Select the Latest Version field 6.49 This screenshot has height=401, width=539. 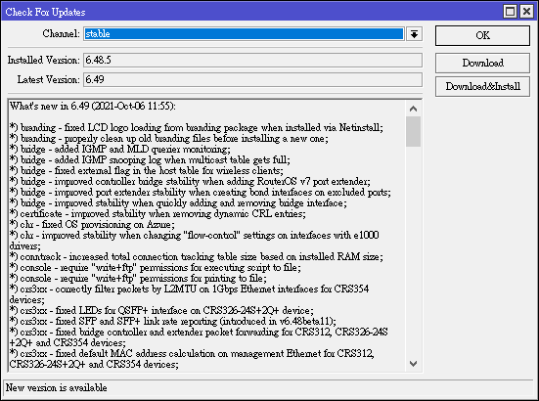pos(252,80)
